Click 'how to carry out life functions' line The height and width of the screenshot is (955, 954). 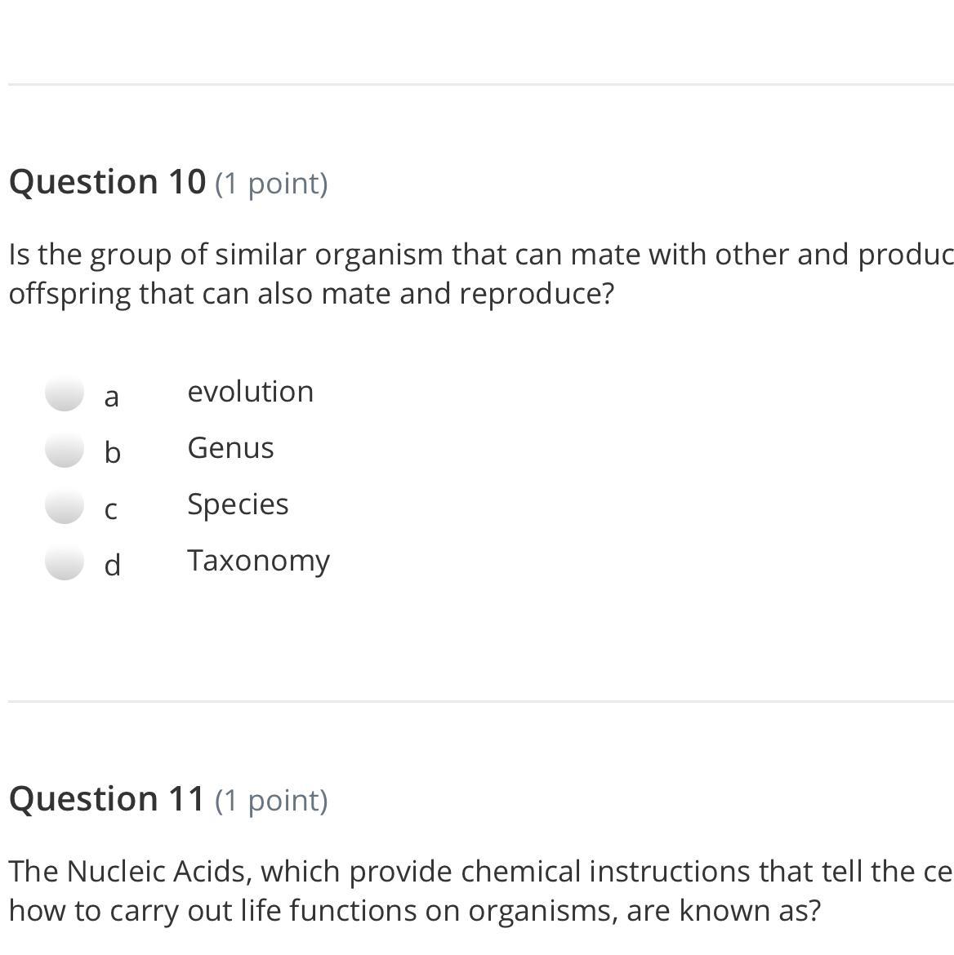pos(414,911)
